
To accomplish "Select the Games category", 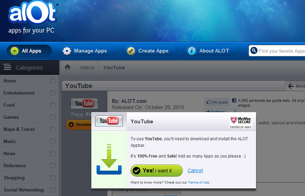I will pyautogui.click(x=30, y=117).
